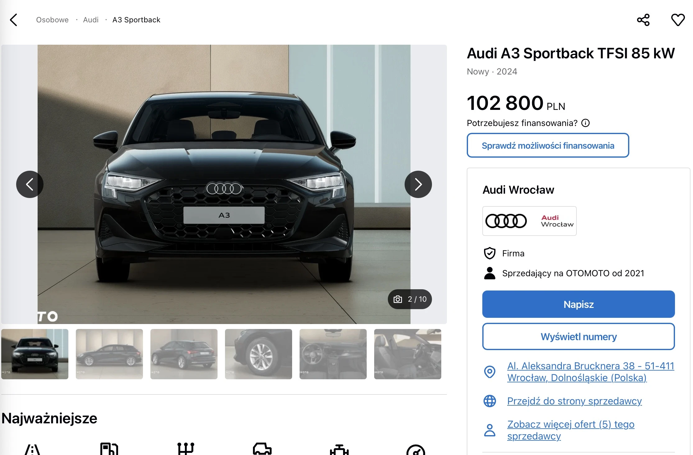Click Sprawdź możliwości finansowania button

548,146
